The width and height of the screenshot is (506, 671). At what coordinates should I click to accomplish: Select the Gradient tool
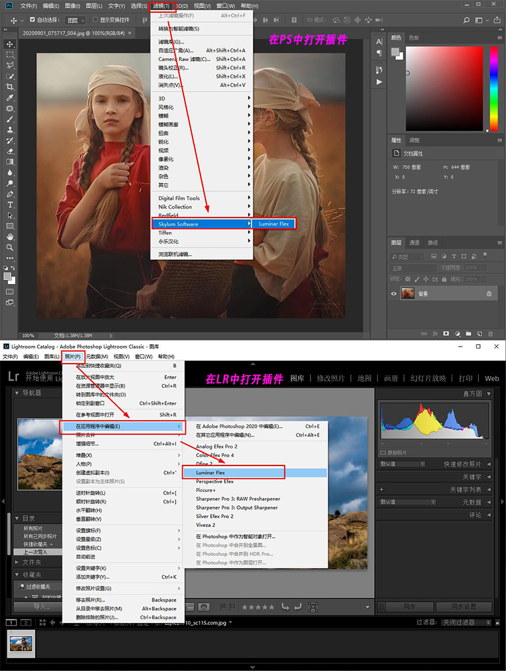(10, 162)
